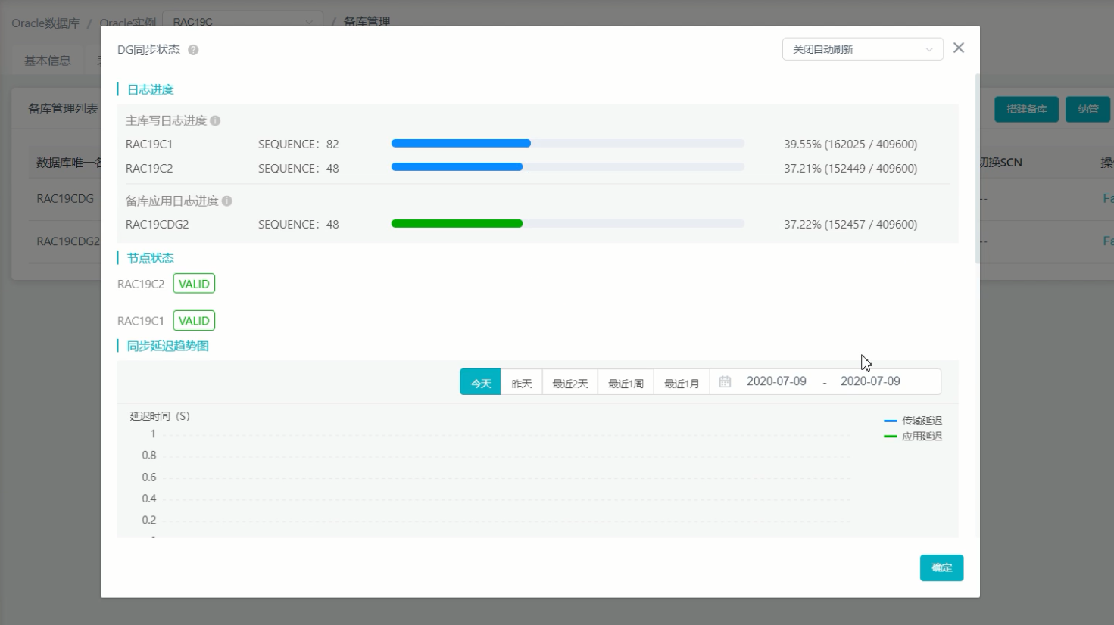This screenshot has height=625, width=1114.
Task: Expand the RAC19C instance selector behind dialog
Action: (242, 22)
